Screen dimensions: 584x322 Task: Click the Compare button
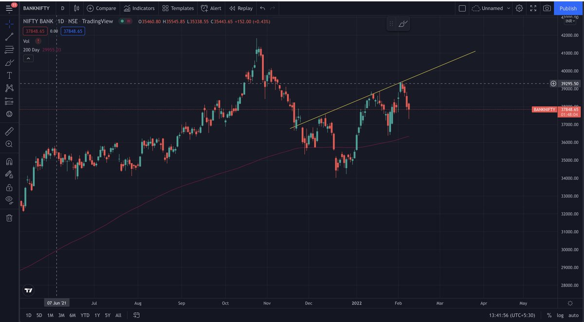point(101,8)
